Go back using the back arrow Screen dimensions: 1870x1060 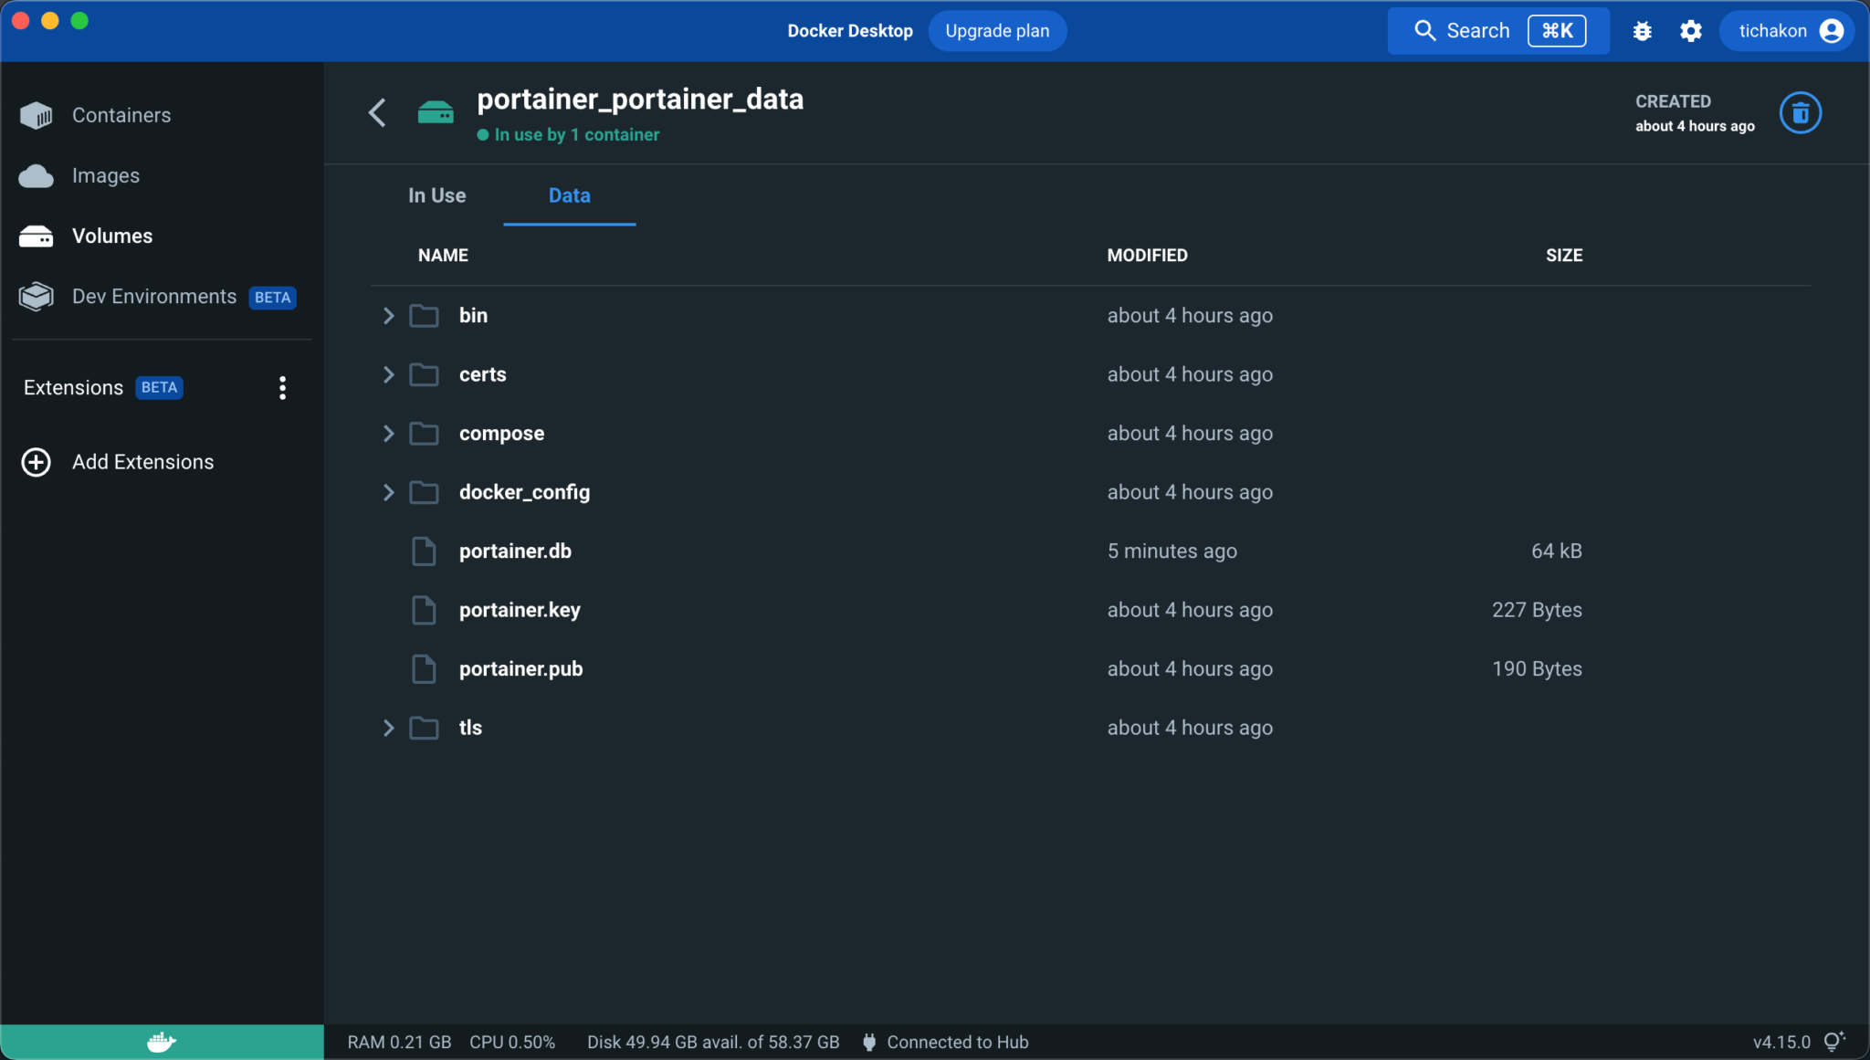(377, 111)
